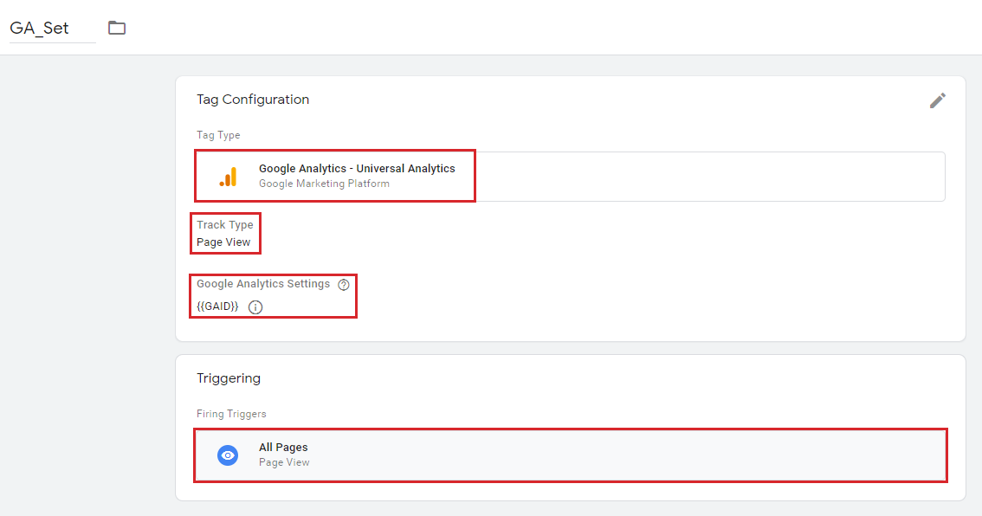982x516 pixels.
Task: Click the Track Type label
Action: coord(225,225)
